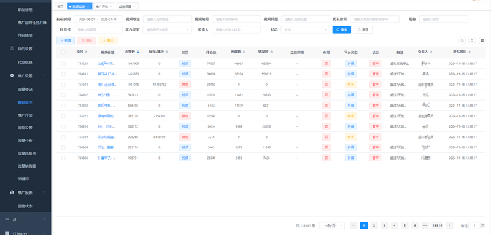This screenshot has height=235, width=491.
Task: Select all rows with header checkbox
Action: (x=63, y=52)
